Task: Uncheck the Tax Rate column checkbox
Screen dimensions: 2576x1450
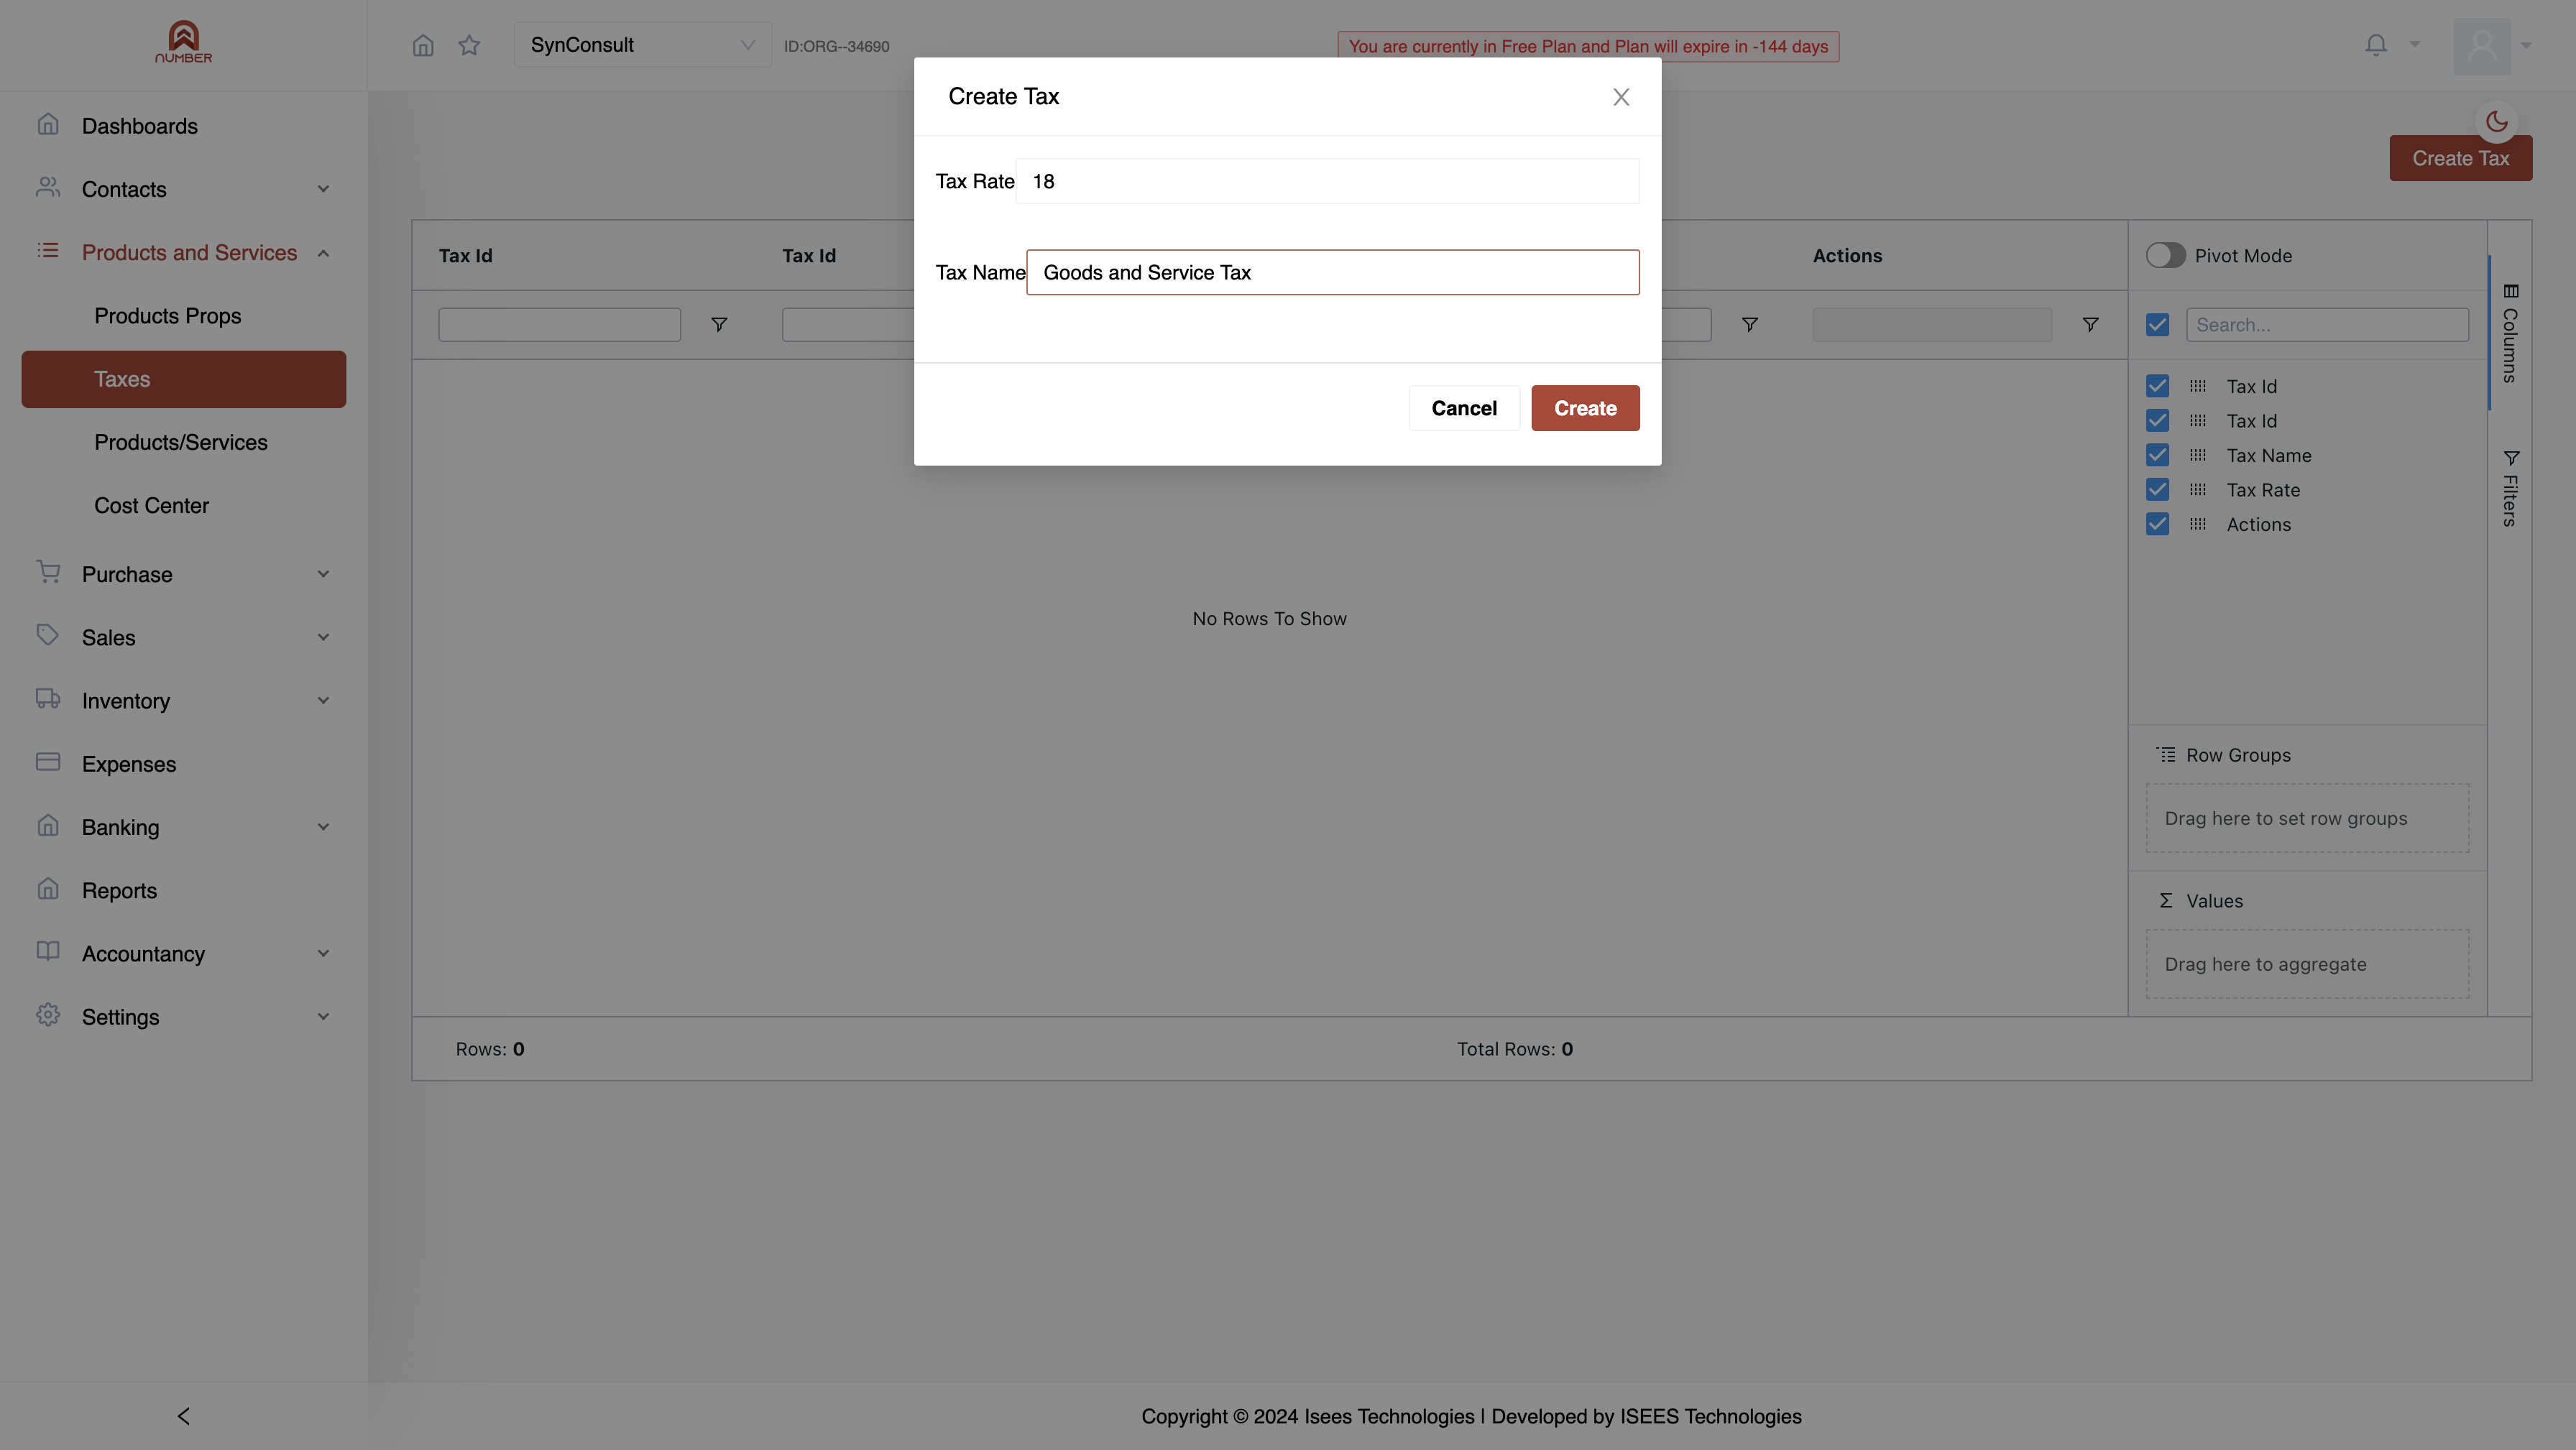Action: (x=2157, y=490)
